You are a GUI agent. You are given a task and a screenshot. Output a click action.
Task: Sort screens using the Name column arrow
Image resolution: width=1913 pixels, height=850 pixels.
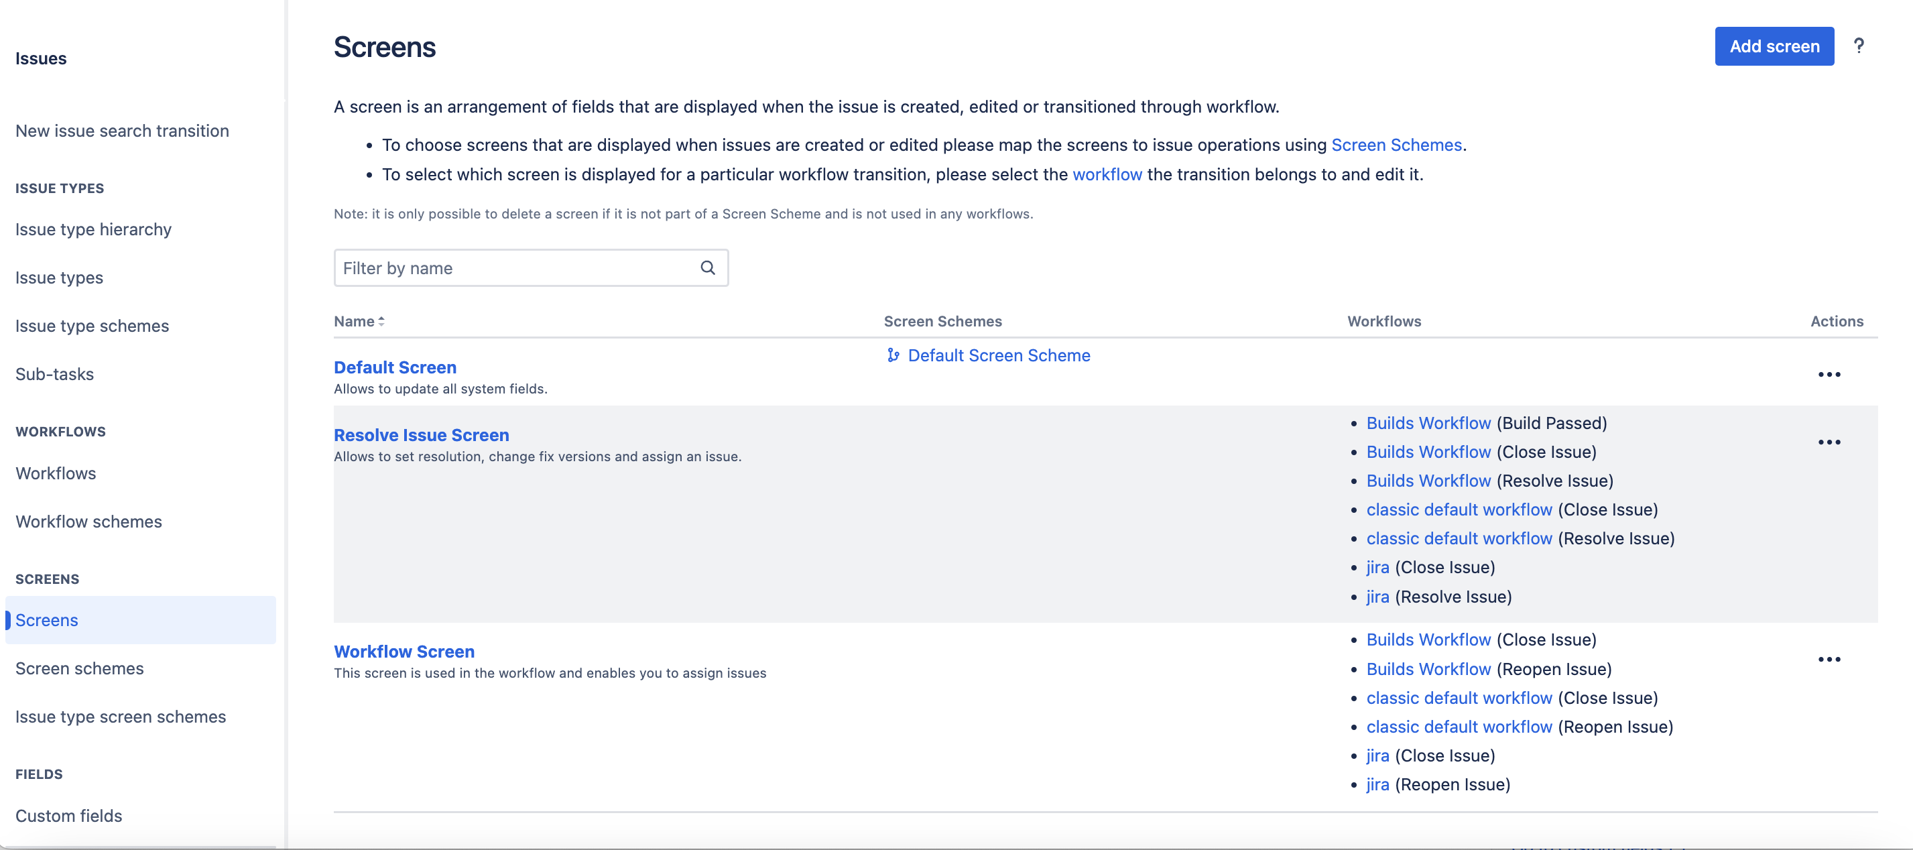(381, 321)
